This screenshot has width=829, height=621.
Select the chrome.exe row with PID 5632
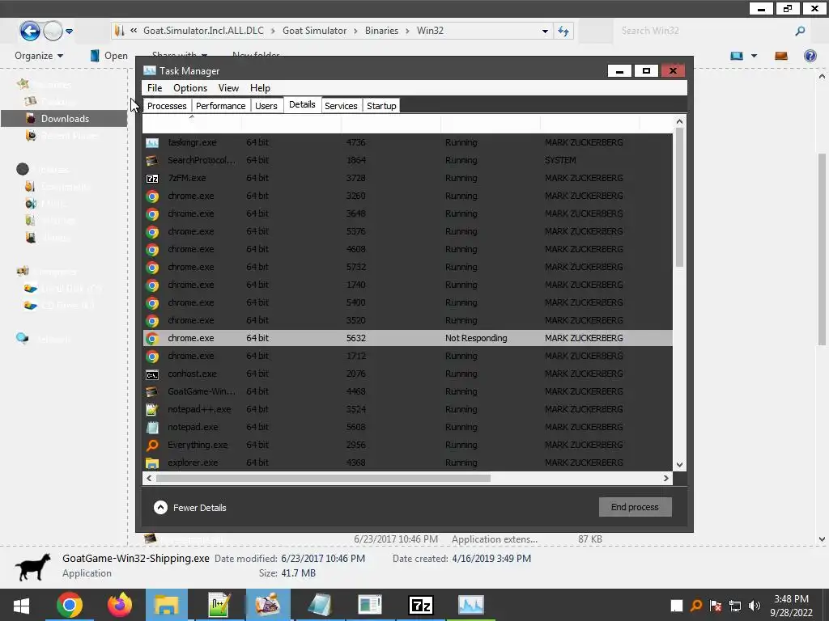408,339
